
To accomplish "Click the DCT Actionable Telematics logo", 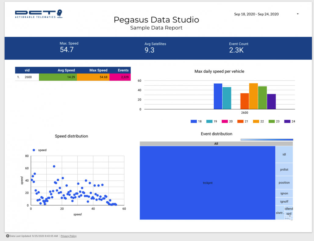I will 39,14.
